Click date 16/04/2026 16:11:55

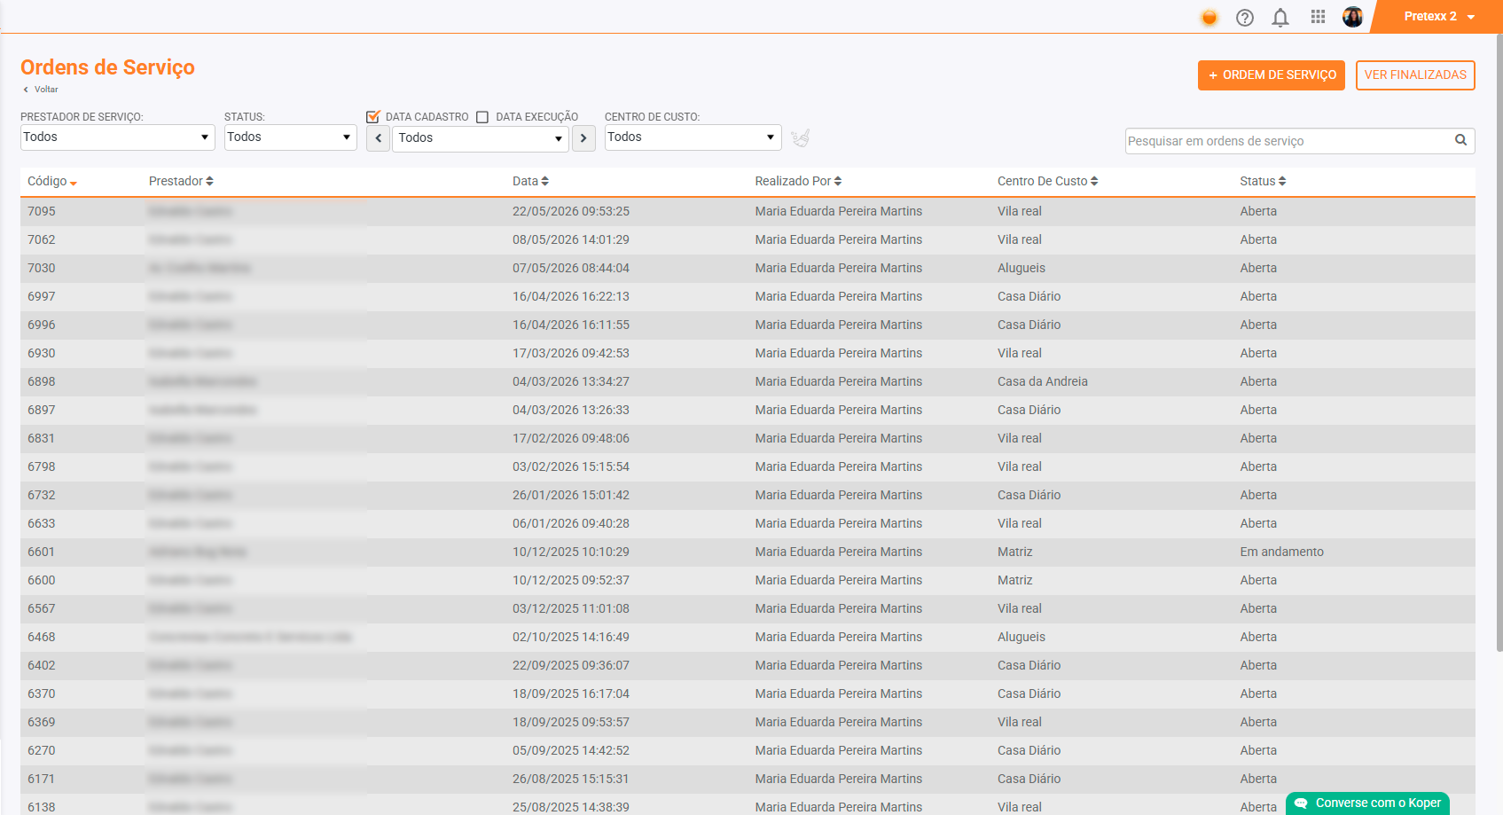[x=571, y=325]
